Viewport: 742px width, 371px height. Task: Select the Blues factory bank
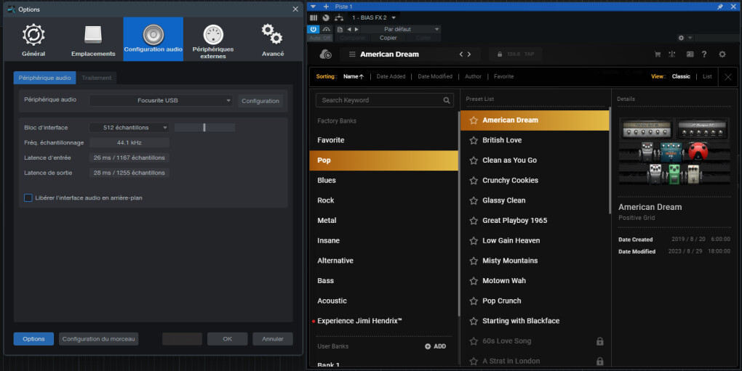click(x=327, y=180)
